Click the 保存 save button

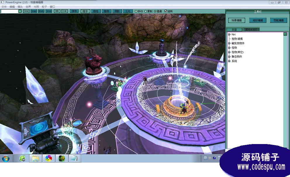coord(74,11)
